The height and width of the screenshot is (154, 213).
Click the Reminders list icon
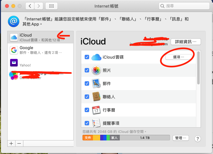(x=96, y=123)
